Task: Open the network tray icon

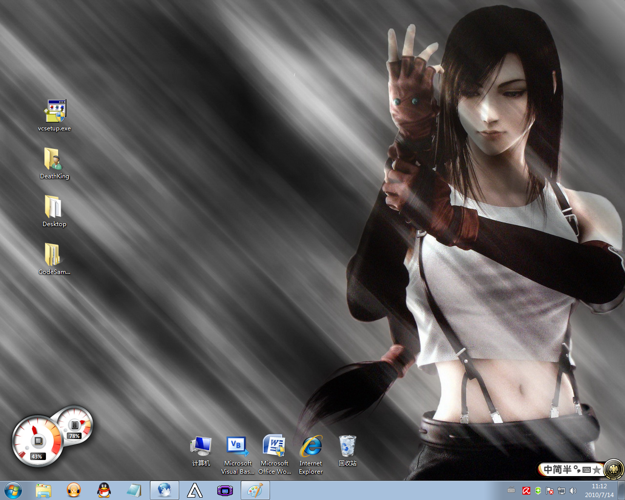Action: click(x=562, y=491)
